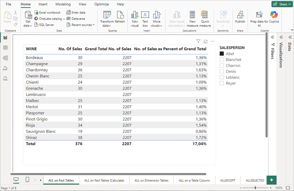Click the zoom in plus button
This screenshot has height=191, width=294.
tap(270, 188)
